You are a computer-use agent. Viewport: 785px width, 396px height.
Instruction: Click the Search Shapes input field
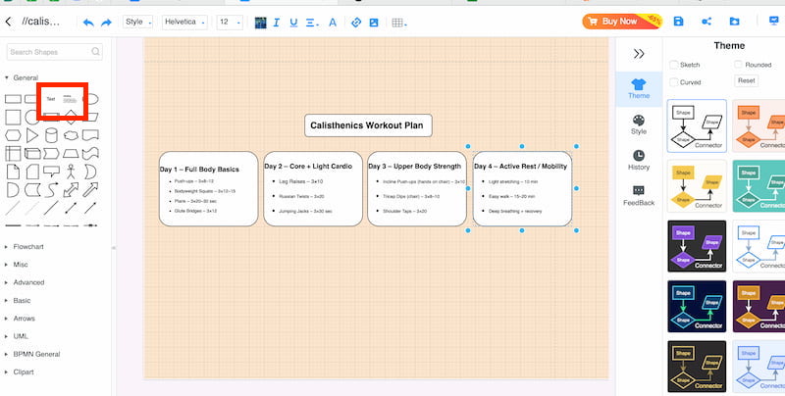(55, 52)
